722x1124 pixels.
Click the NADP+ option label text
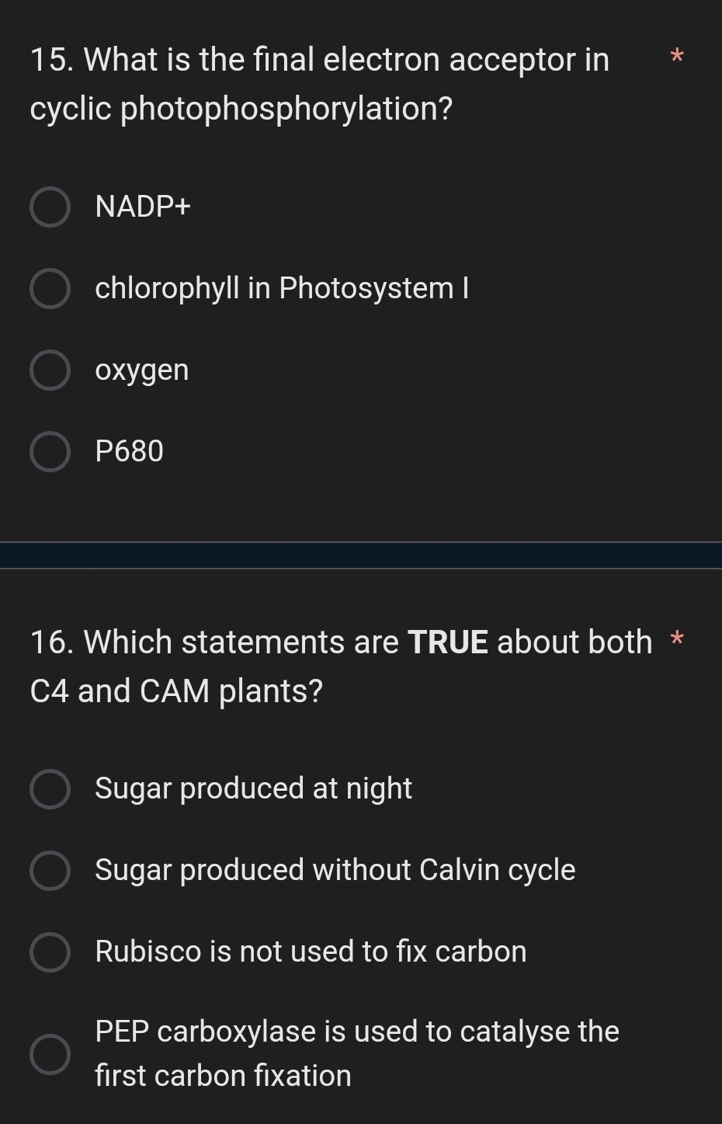coord(142,207)
